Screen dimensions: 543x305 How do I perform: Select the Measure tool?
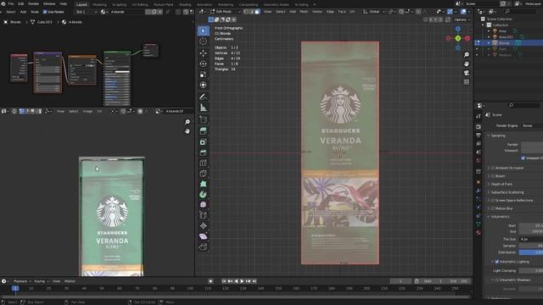point(204,108)
